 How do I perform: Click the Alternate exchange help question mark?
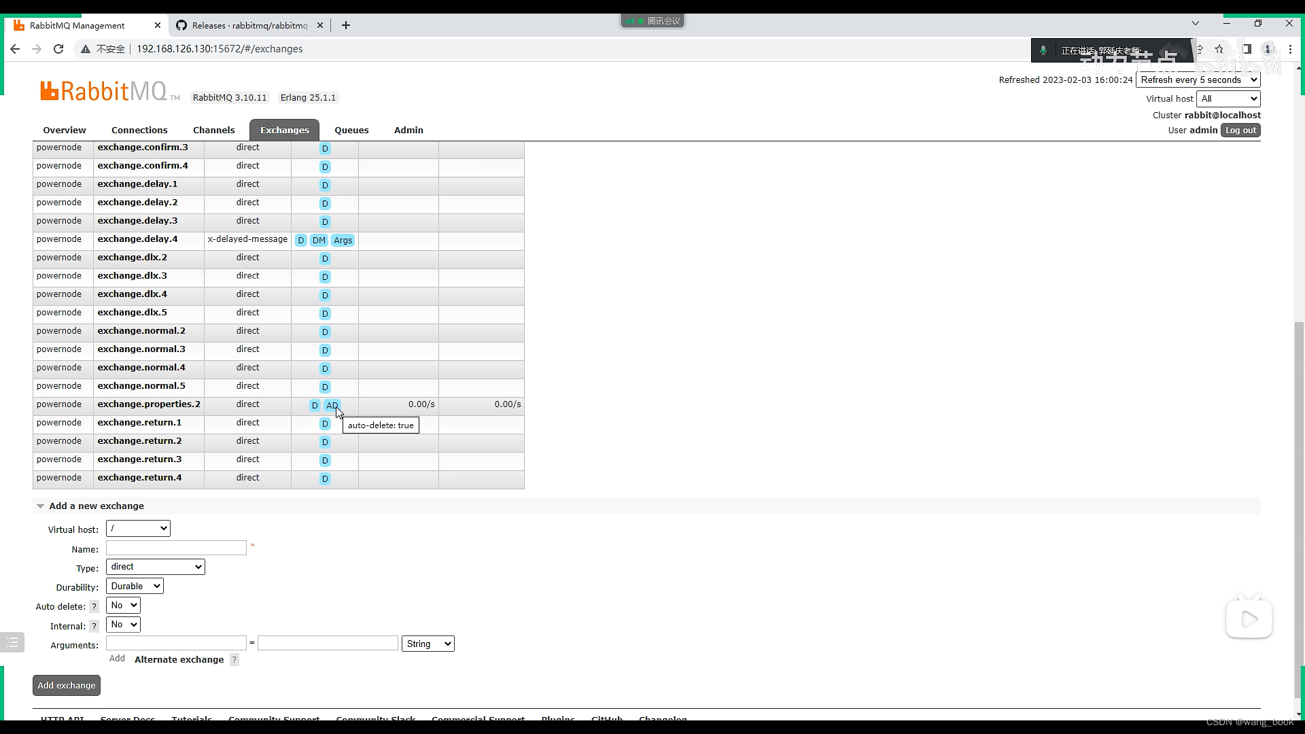(234, 660)
